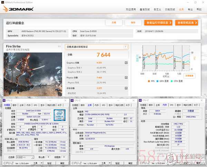The height and width of the screenshot is (167, 207).
Task: Expand the 综合分数 section
Action: [126, 88]
